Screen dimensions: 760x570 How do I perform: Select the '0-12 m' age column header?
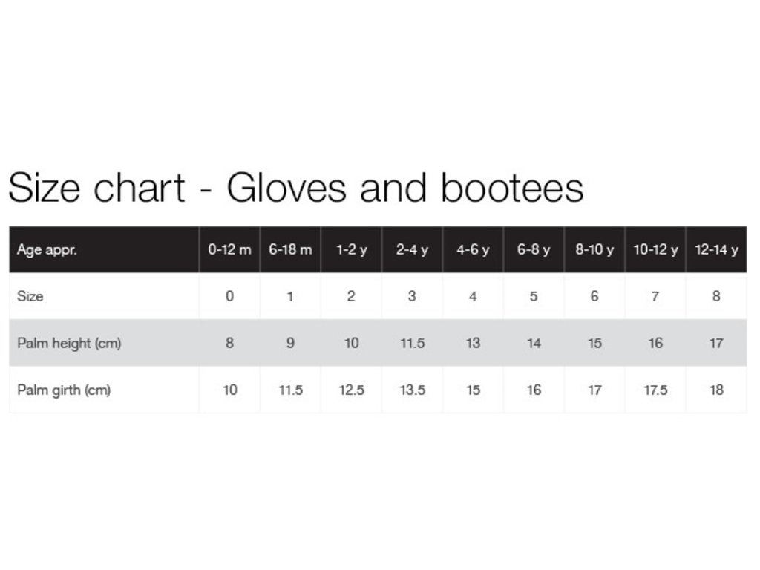(229, 250)
